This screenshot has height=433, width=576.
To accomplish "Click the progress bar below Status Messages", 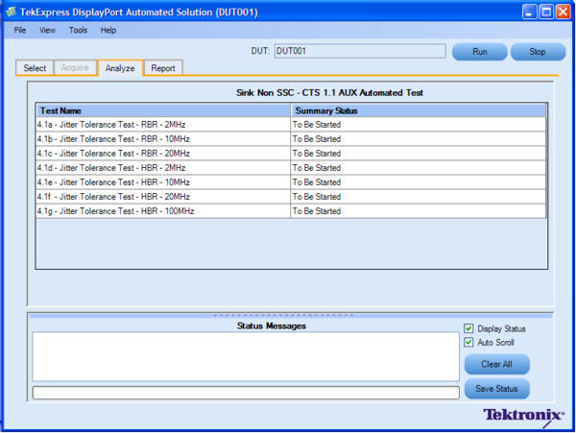I will (246, 393).
